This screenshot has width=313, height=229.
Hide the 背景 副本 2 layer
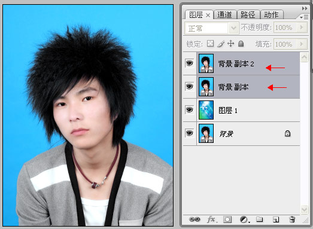click(x=190, y=63)
